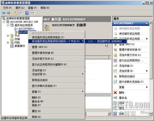The height and width of the screenshot is (121, 154).
Task: Open the 操作(A) menu
Action: (x=20, y=8)
